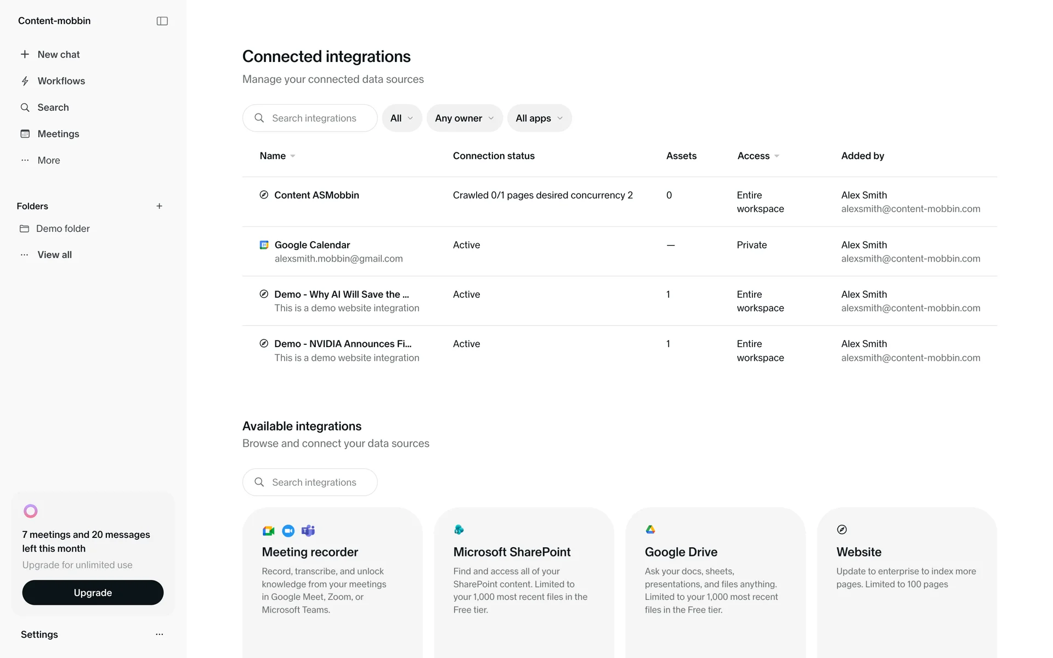Click the Website card compass icon

(x=842, y=530)
